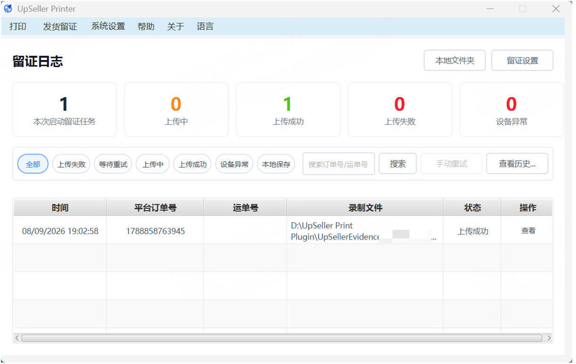Filter by 上传失败 status
Screen dimensions: 576x364
pyautogui.click(x=71, y=164)
